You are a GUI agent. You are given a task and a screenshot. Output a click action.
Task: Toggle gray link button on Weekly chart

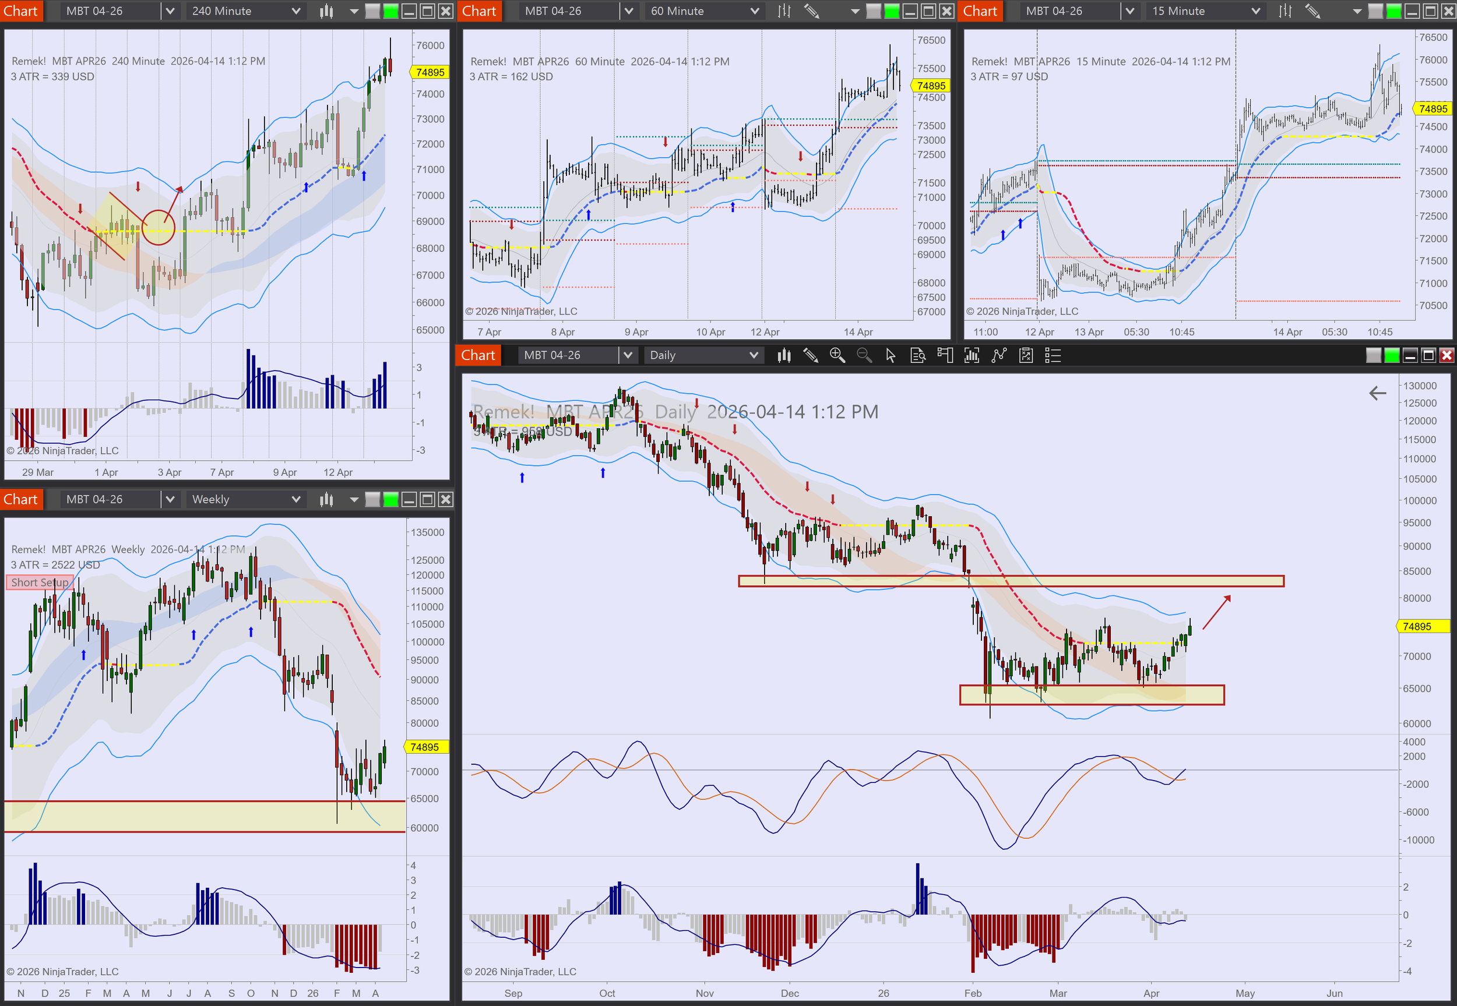click(x=372, y=499)
